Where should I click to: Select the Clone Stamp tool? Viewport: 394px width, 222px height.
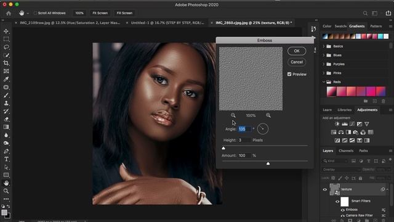[6, 103]
